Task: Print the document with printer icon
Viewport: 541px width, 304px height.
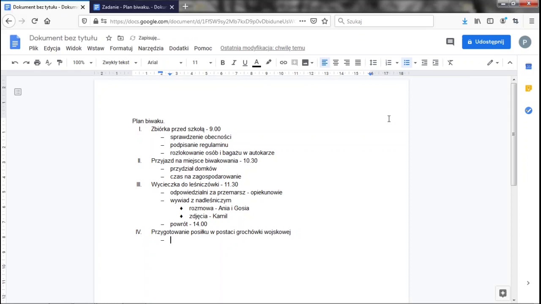Action: coord(37,62)
